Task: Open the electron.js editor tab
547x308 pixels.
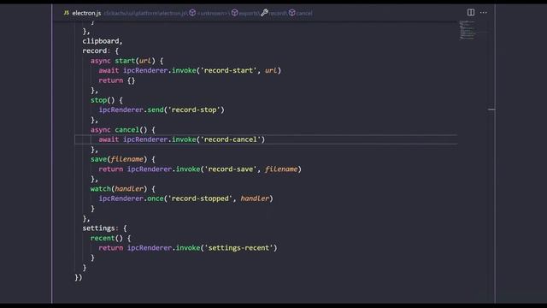Action: pos(83,13)
